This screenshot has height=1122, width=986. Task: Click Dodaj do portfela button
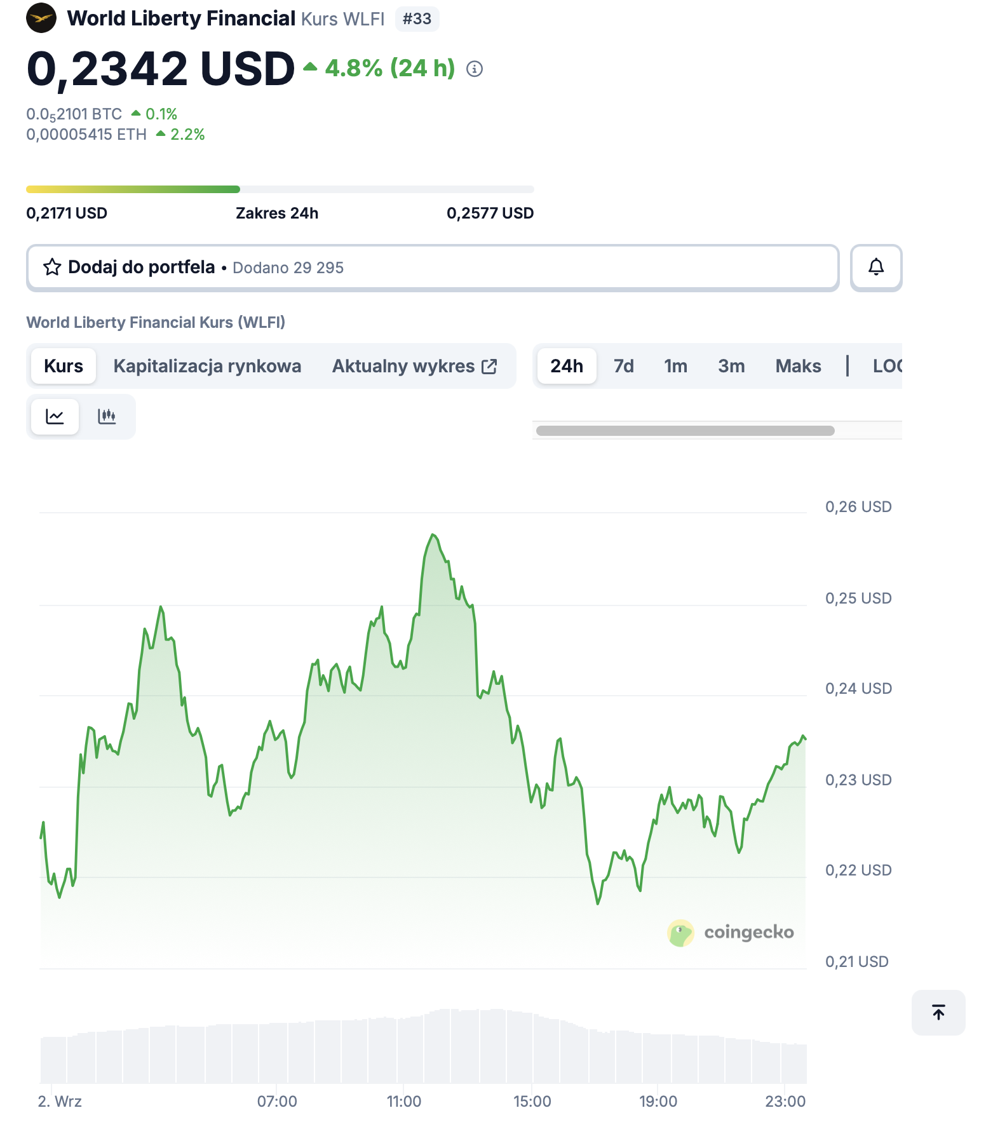tap(433, 267)
